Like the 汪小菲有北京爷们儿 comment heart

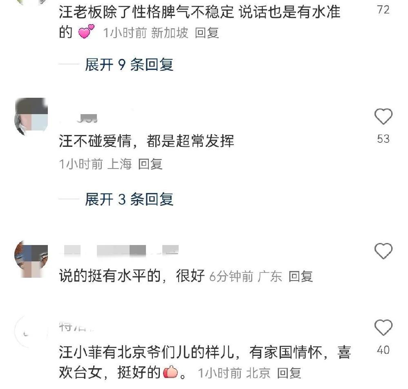point(383,327)
